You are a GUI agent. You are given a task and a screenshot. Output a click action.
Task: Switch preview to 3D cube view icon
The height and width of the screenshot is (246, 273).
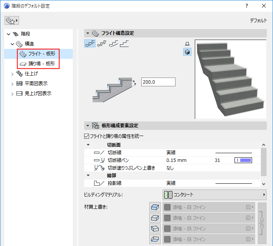click(187, 52)
